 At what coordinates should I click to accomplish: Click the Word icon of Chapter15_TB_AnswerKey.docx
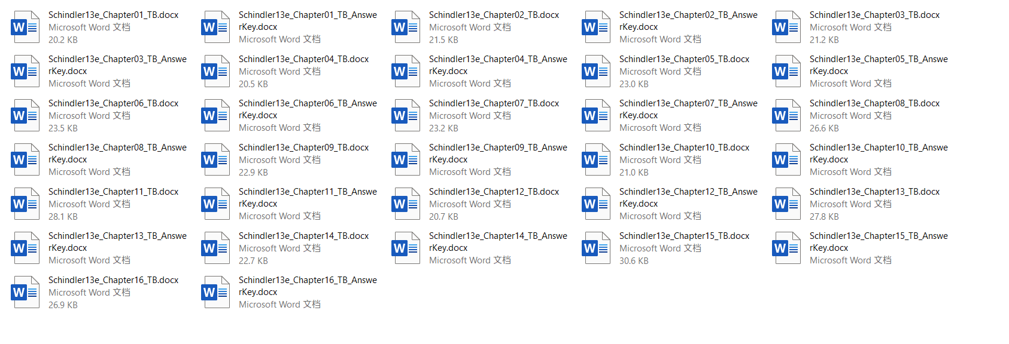786,248
